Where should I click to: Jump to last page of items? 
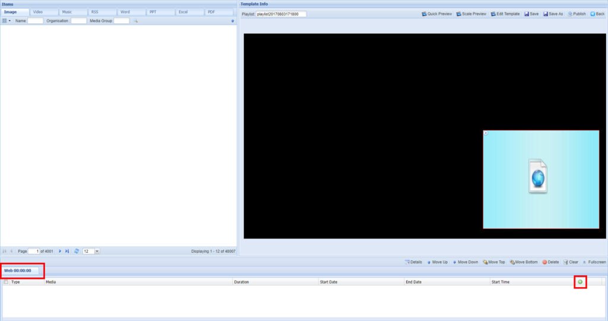[67, 252]
